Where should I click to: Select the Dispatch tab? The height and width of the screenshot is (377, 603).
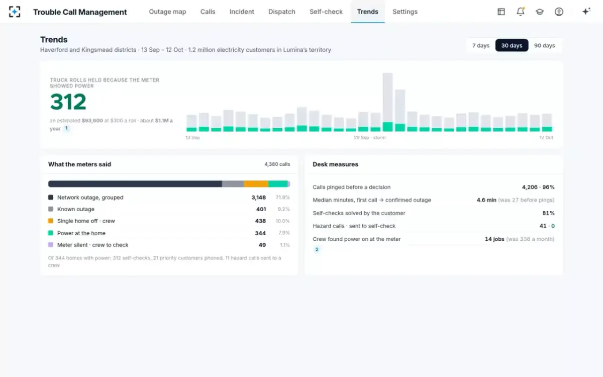point(282,12)
